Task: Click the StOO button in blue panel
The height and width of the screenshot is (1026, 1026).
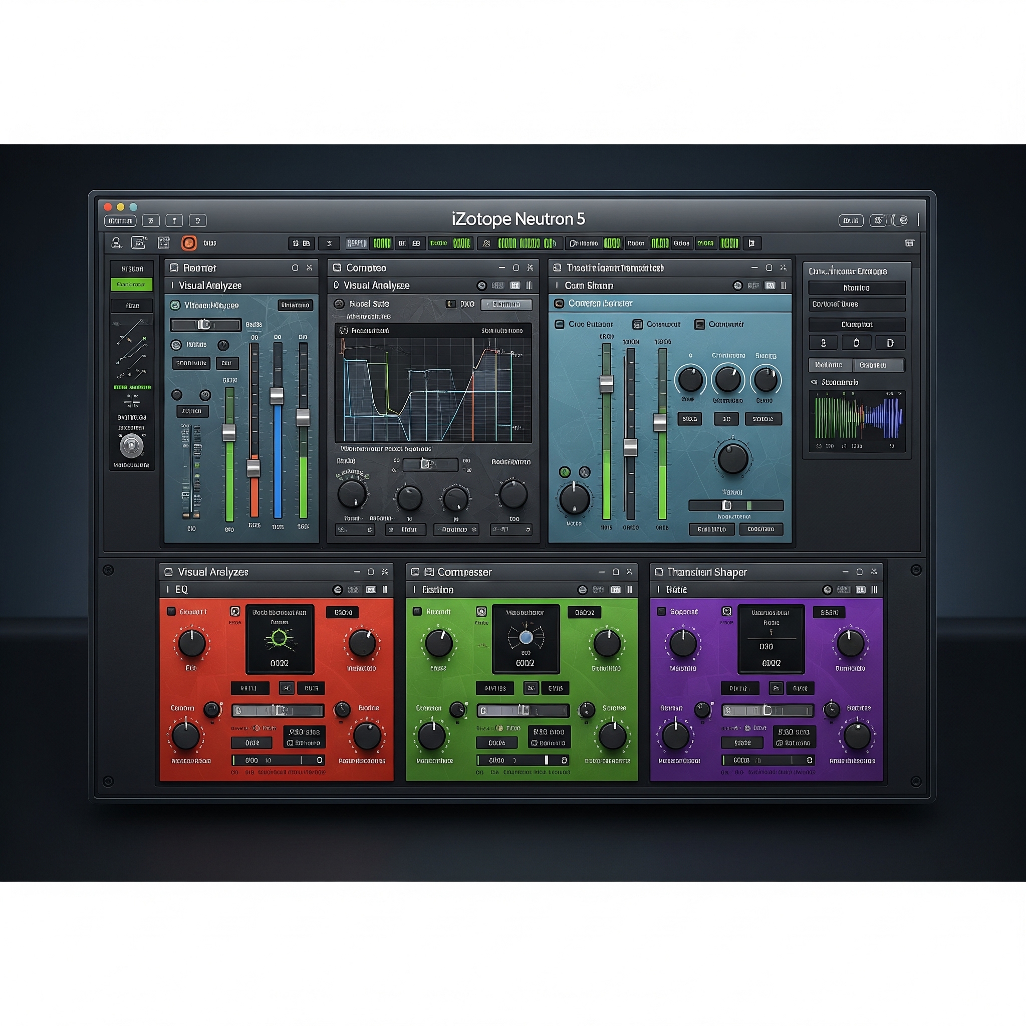Action: 690,419
